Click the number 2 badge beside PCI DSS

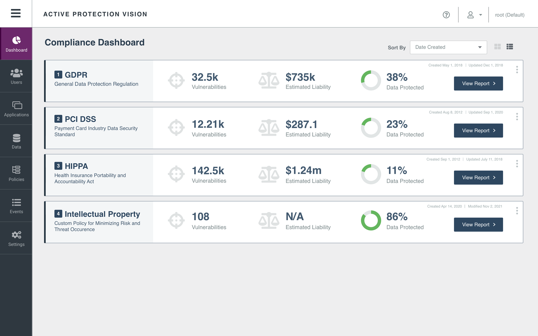tap(58, 119)
